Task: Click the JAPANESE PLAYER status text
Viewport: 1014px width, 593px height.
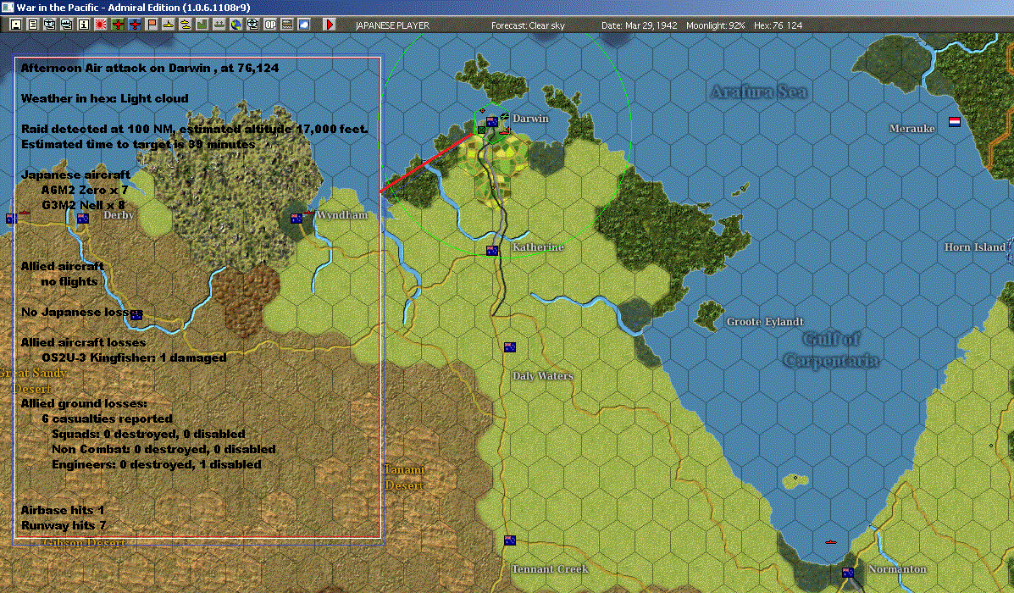Action: point(392,25)
